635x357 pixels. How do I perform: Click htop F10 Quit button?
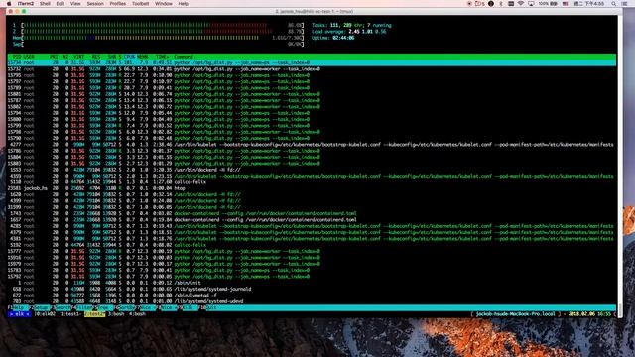click(x=208, y=308)
